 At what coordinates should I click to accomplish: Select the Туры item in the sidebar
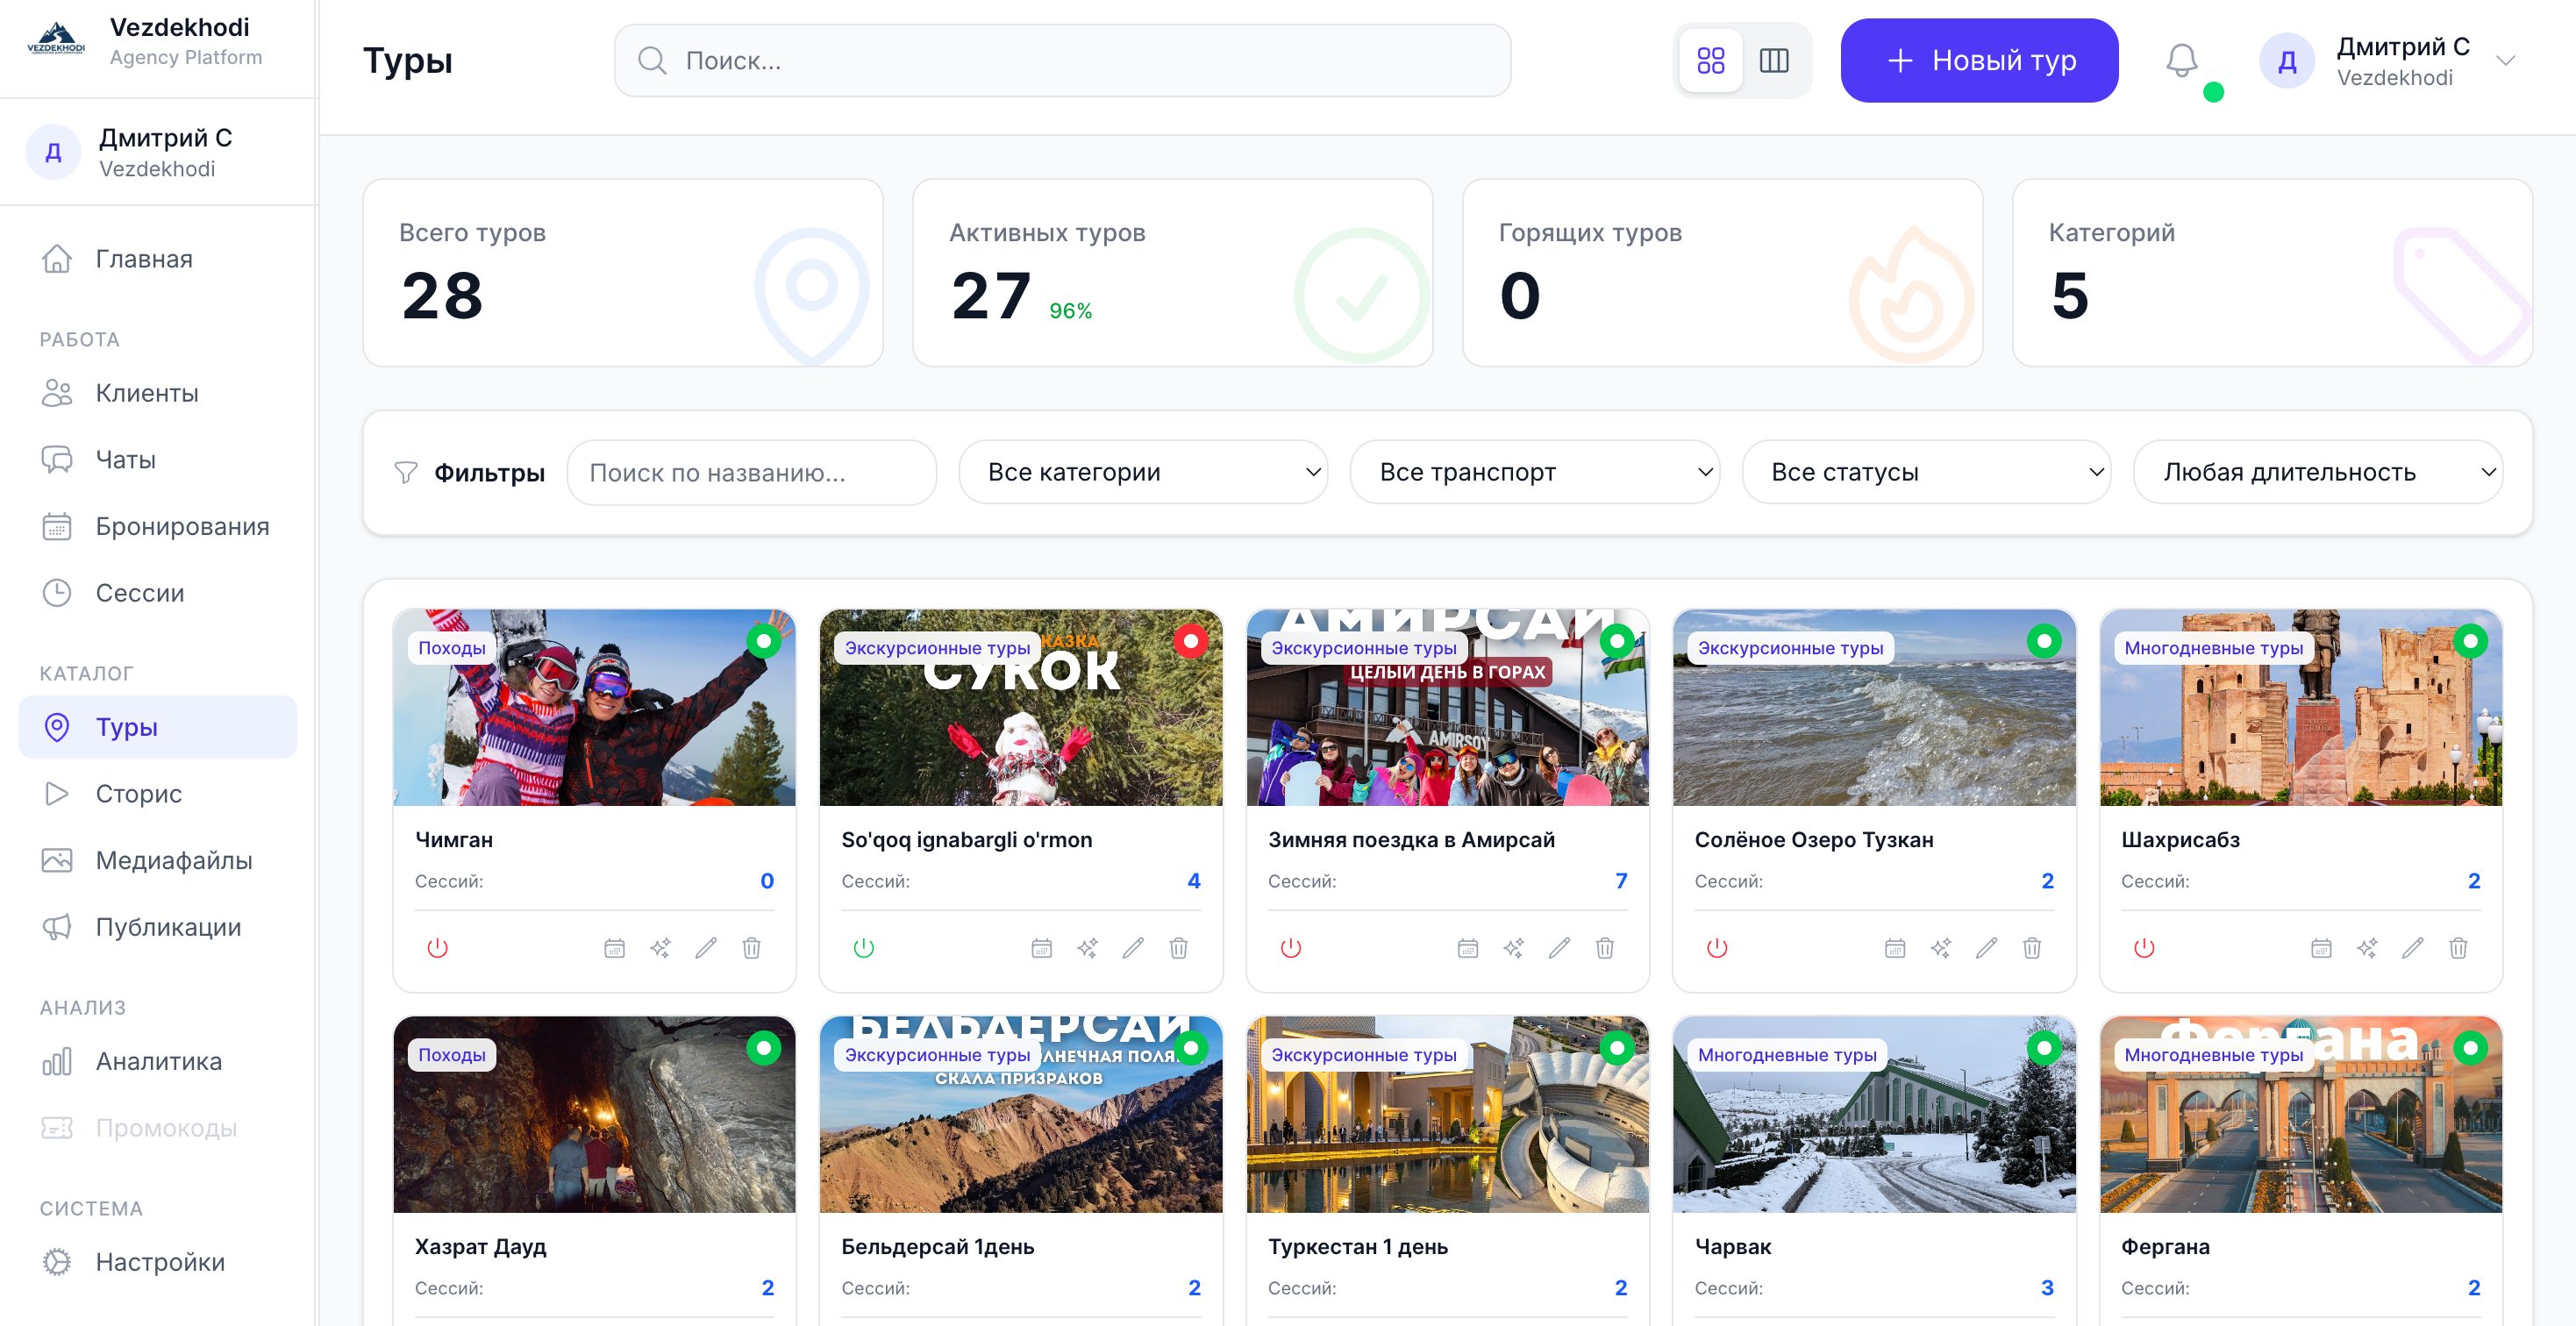[x=158, y=727]
